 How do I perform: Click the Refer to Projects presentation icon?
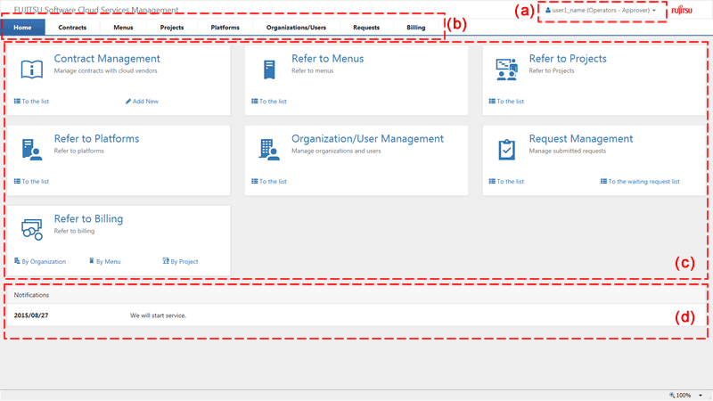tap(506, 70)
